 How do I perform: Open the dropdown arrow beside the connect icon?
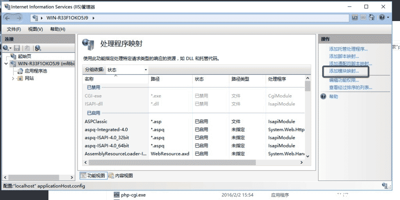11,48
